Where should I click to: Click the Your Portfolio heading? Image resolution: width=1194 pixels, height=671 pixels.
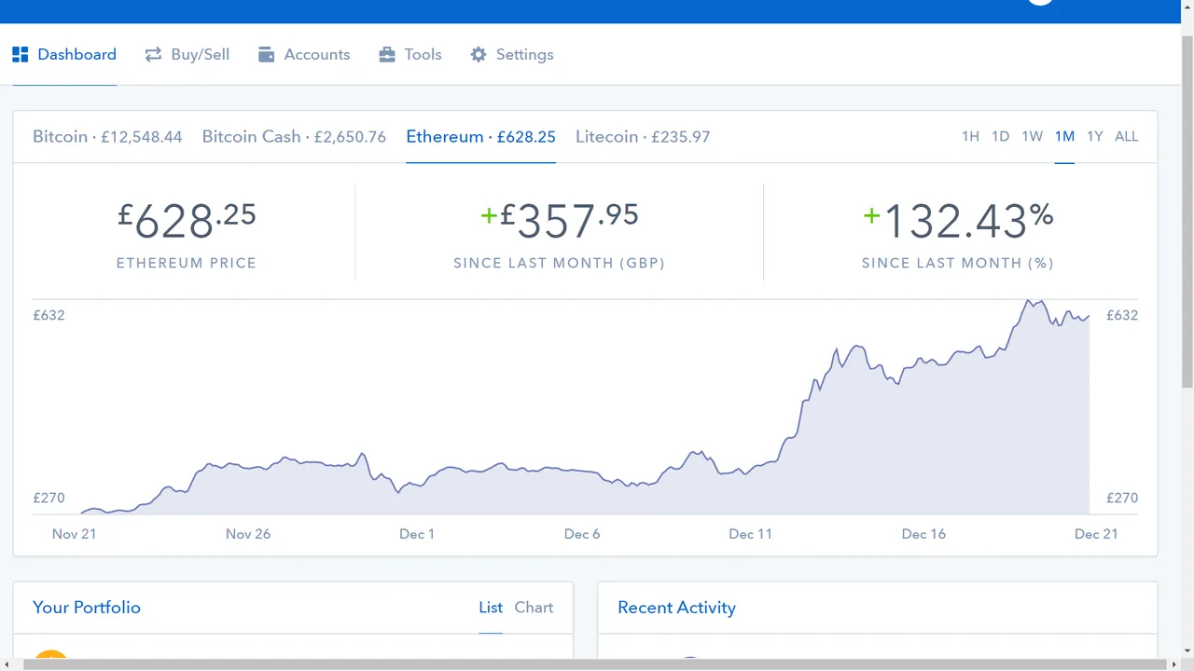click(x=87, y=608)
